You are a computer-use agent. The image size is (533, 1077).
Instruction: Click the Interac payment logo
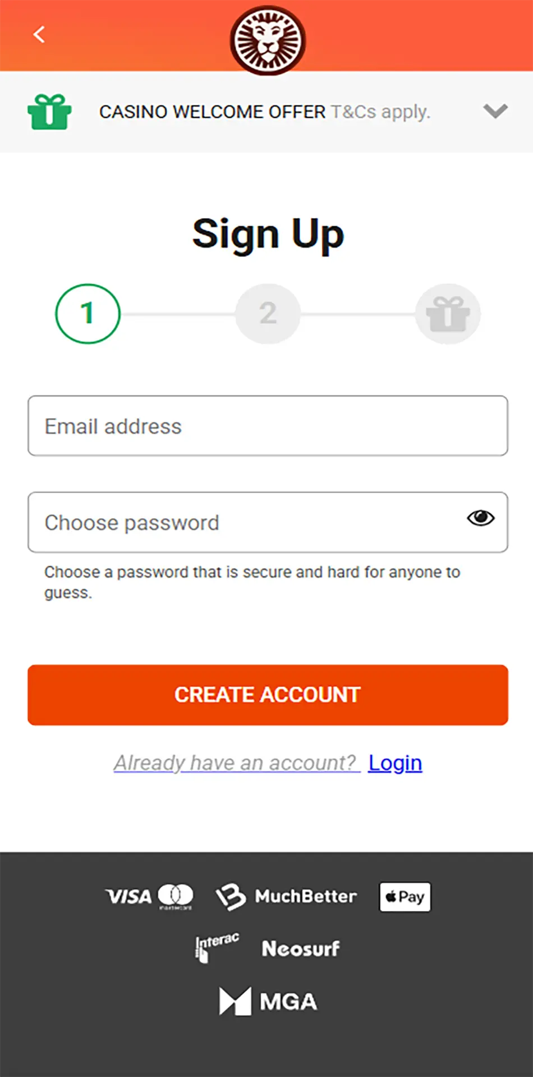click(217, 947)
